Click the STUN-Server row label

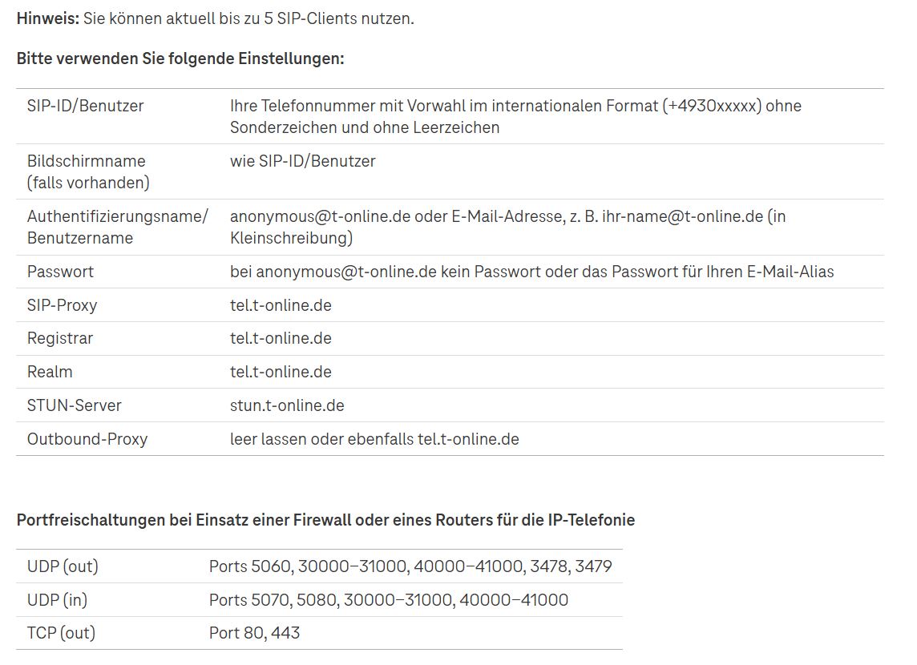pos(75,405)
